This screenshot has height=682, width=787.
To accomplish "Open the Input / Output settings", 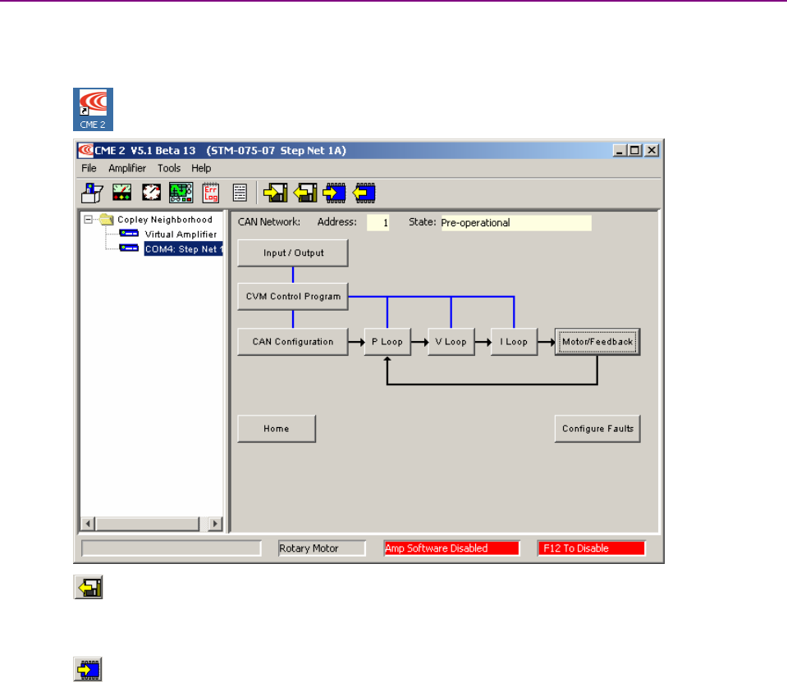I will pos(293,252).
